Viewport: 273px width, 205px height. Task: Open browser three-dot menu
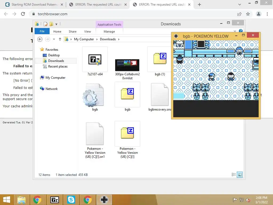pyautogui.click(x=267, y=14)
